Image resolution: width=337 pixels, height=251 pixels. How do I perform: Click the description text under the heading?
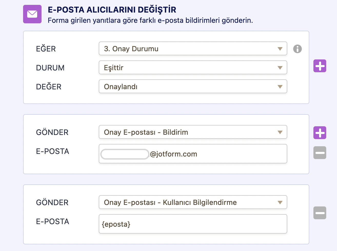click(x=150, y=20)
